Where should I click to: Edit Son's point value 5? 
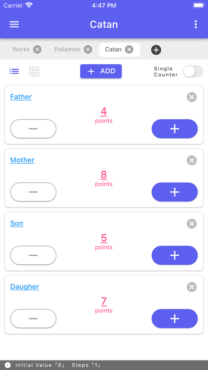pyautogui.click(x=104, y=238)
